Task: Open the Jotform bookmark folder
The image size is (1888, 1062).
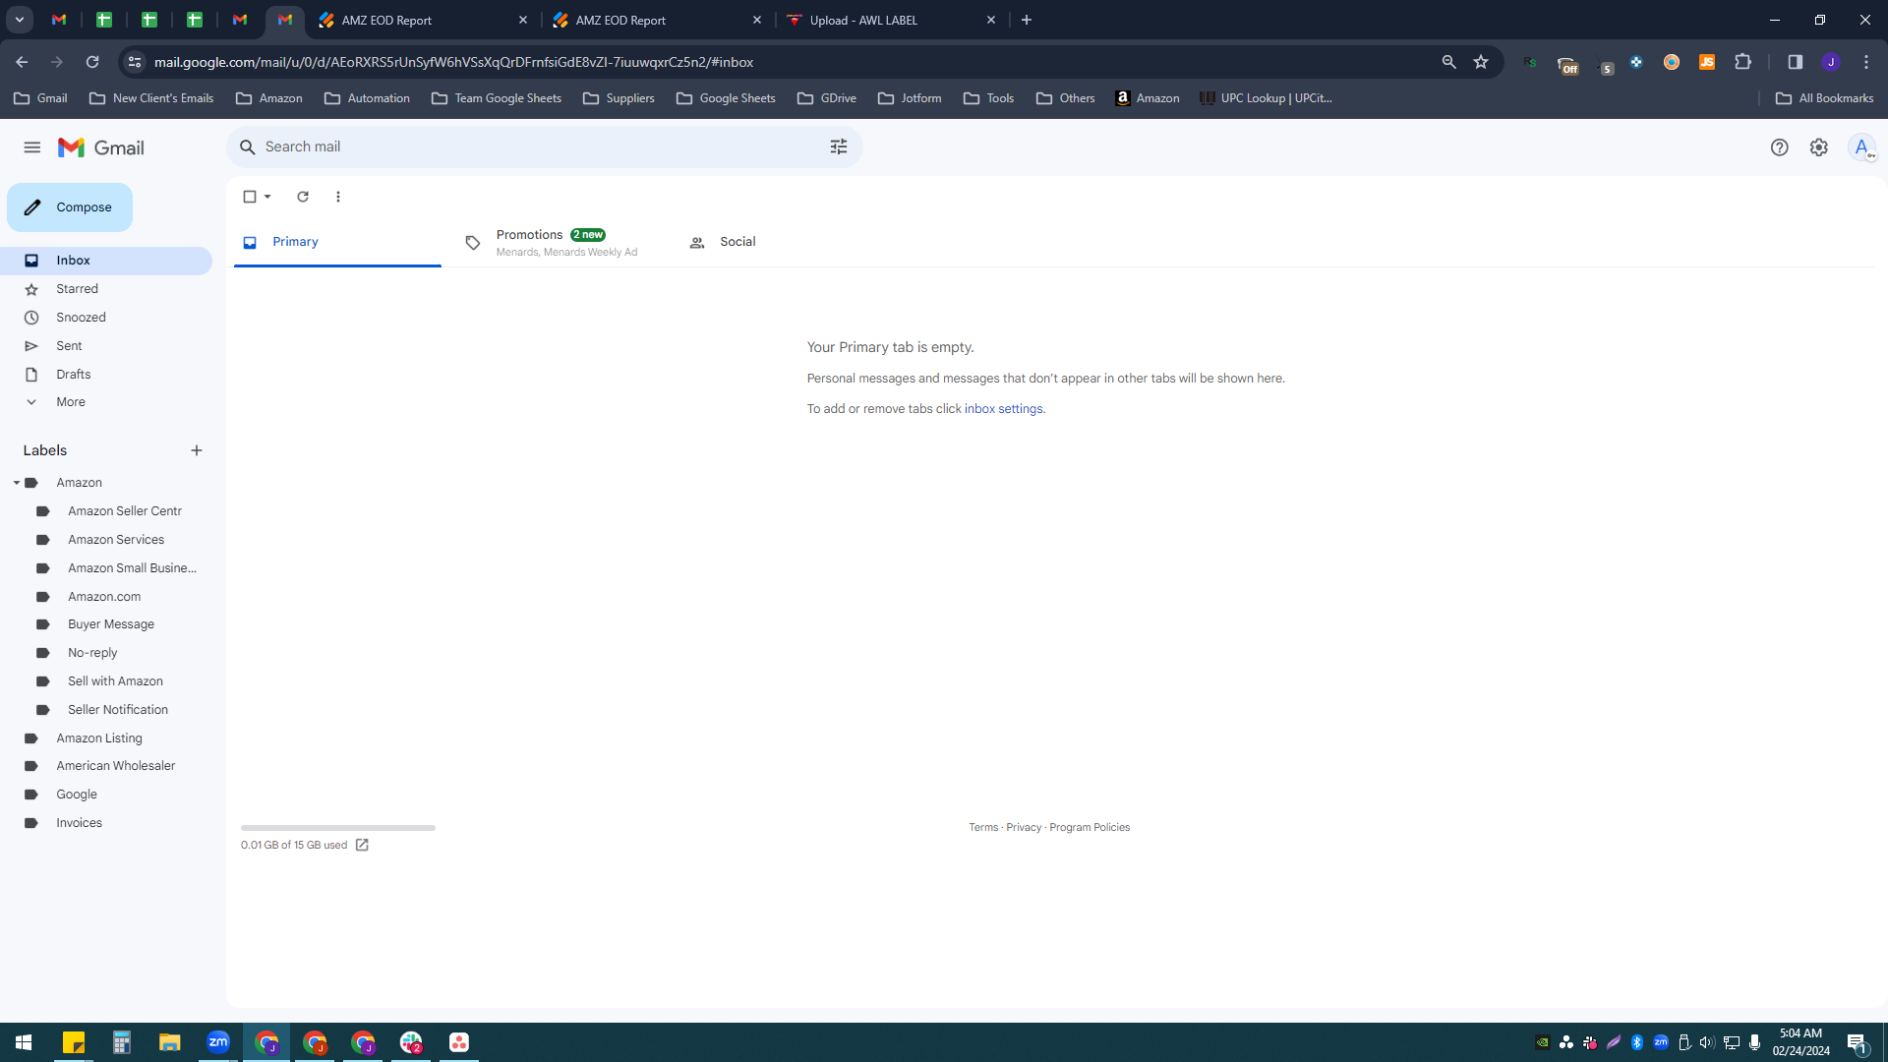Action: pyautogui.click(x=910, y=98)
